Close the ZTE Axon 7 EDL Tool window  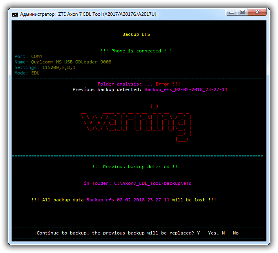pyautogui.click(x=257, y=12)
